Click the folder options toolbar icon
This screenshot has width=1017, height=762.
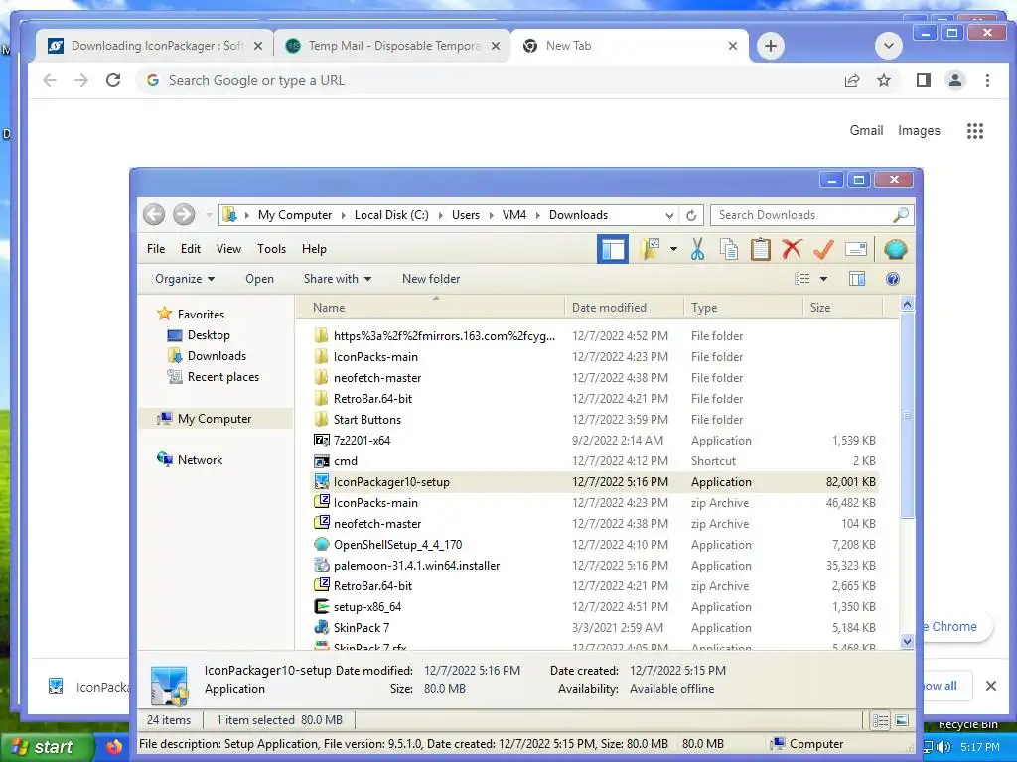(x=651, y=249)
